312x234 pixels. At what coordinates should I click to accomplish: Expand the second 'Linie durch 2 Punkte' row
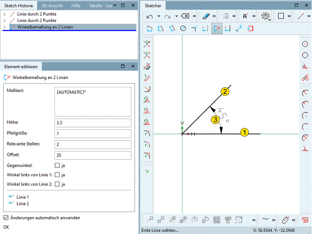click(5, 20)
